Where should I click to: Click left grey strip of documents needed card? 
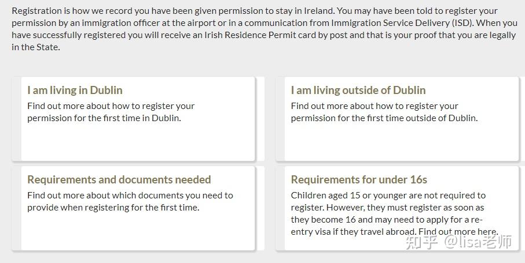tap(16, 208)
